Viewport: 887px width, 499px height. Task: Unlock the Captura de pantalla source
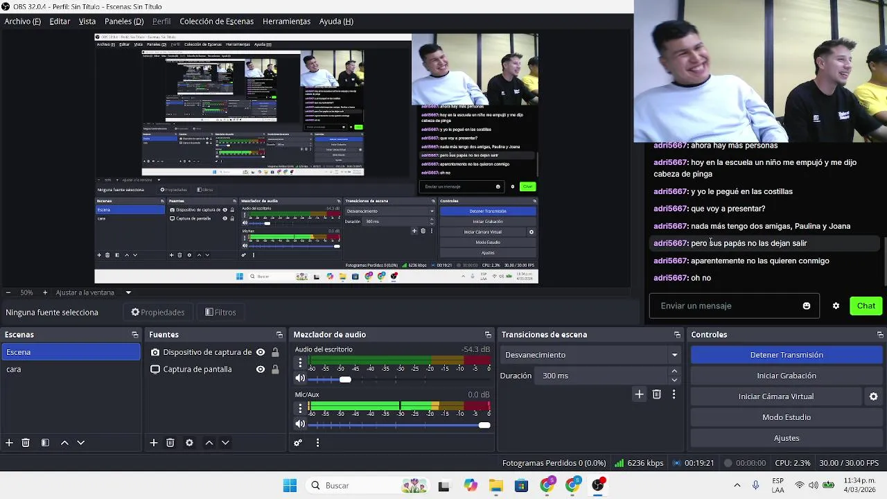[275, 369]
